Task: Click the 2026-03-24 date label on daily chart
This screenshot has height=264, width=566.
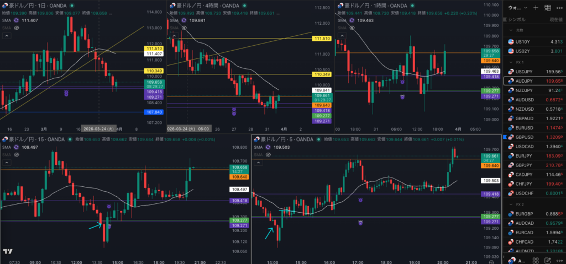Action: (x=98, y=128)
